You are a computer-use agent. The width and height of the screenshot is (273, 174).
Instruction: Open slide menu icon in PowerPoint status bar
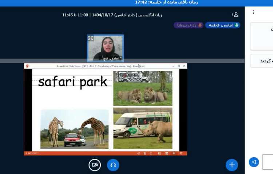[x=145, y=153]
